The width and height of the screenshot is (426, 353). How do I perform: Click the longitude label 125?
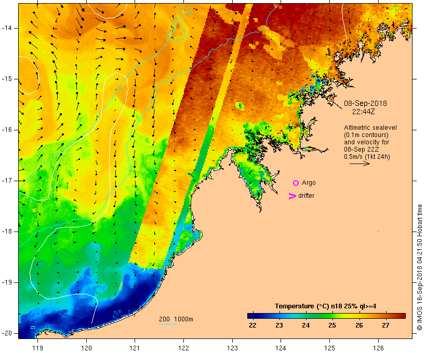point(330,348)
